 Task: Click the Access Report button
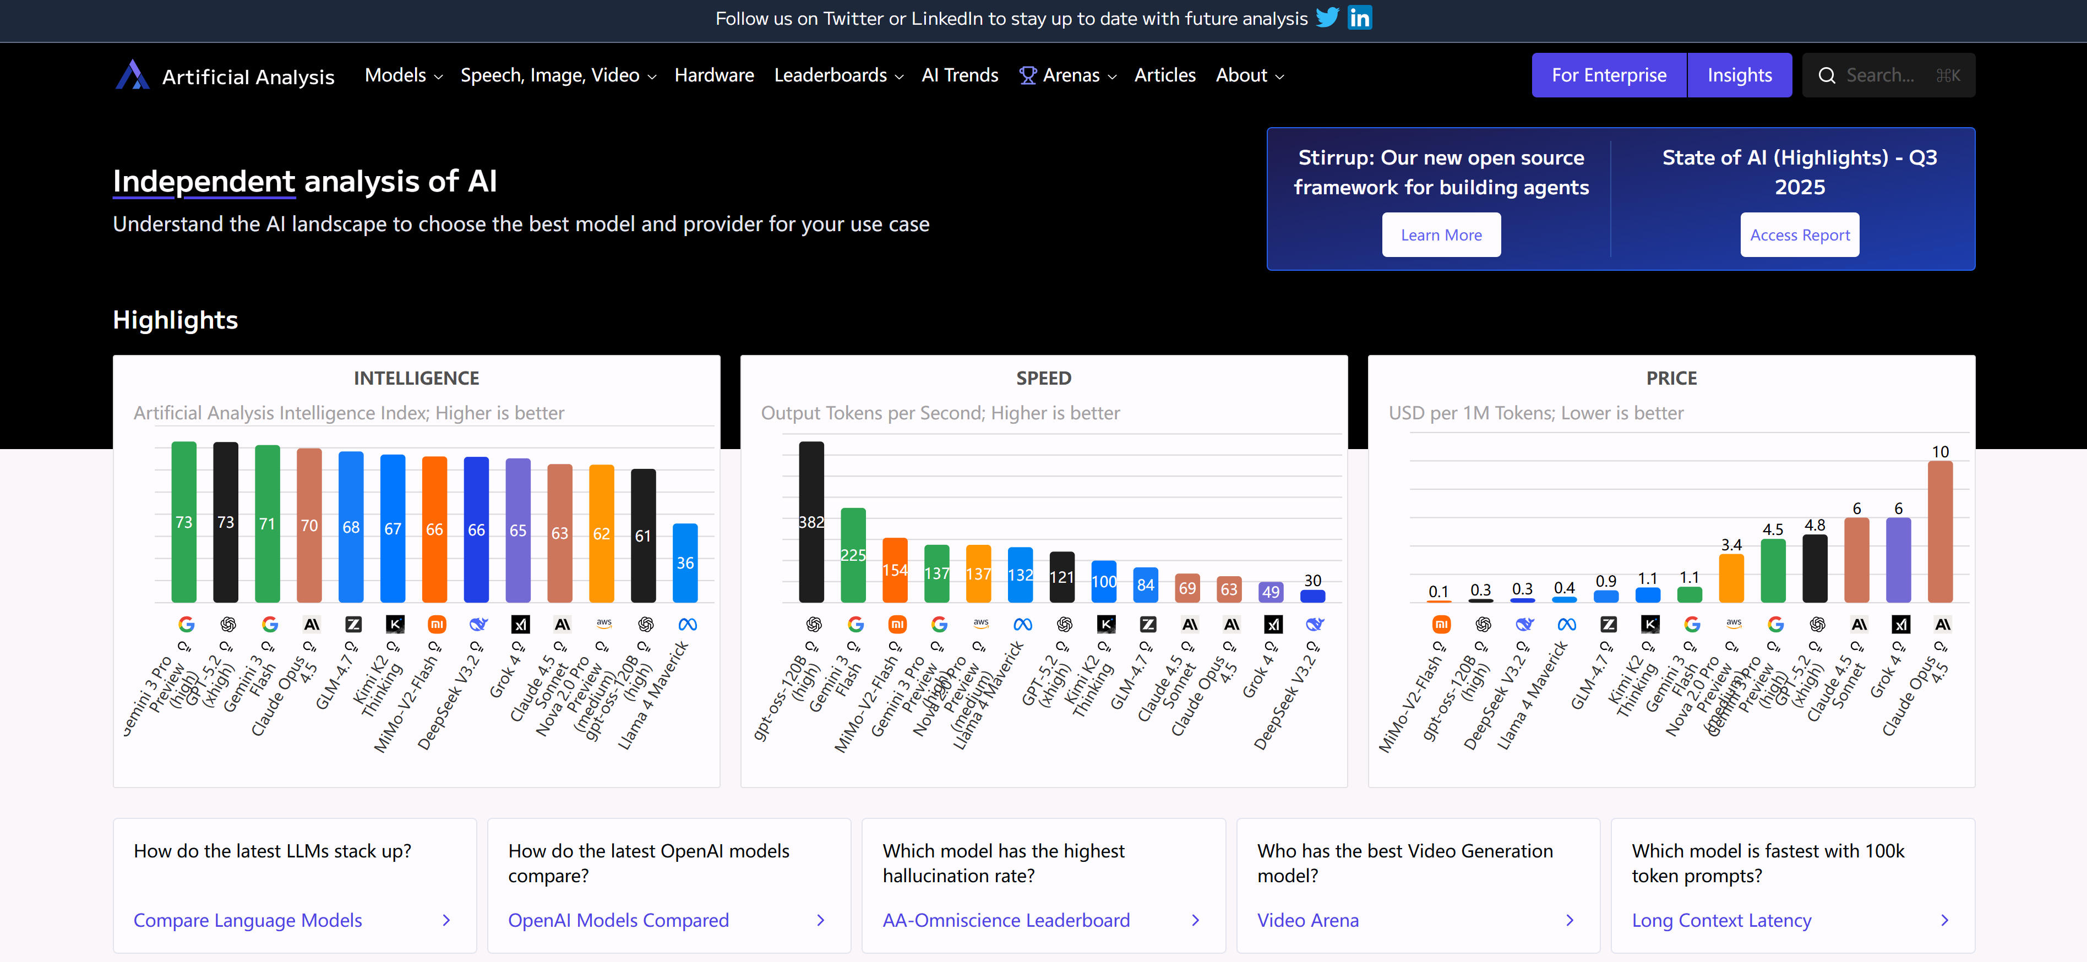pyautogui.click(x=1799, y=235)
